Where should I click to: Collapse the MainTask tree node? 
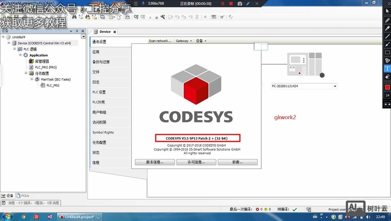click(x=32, y=79)
